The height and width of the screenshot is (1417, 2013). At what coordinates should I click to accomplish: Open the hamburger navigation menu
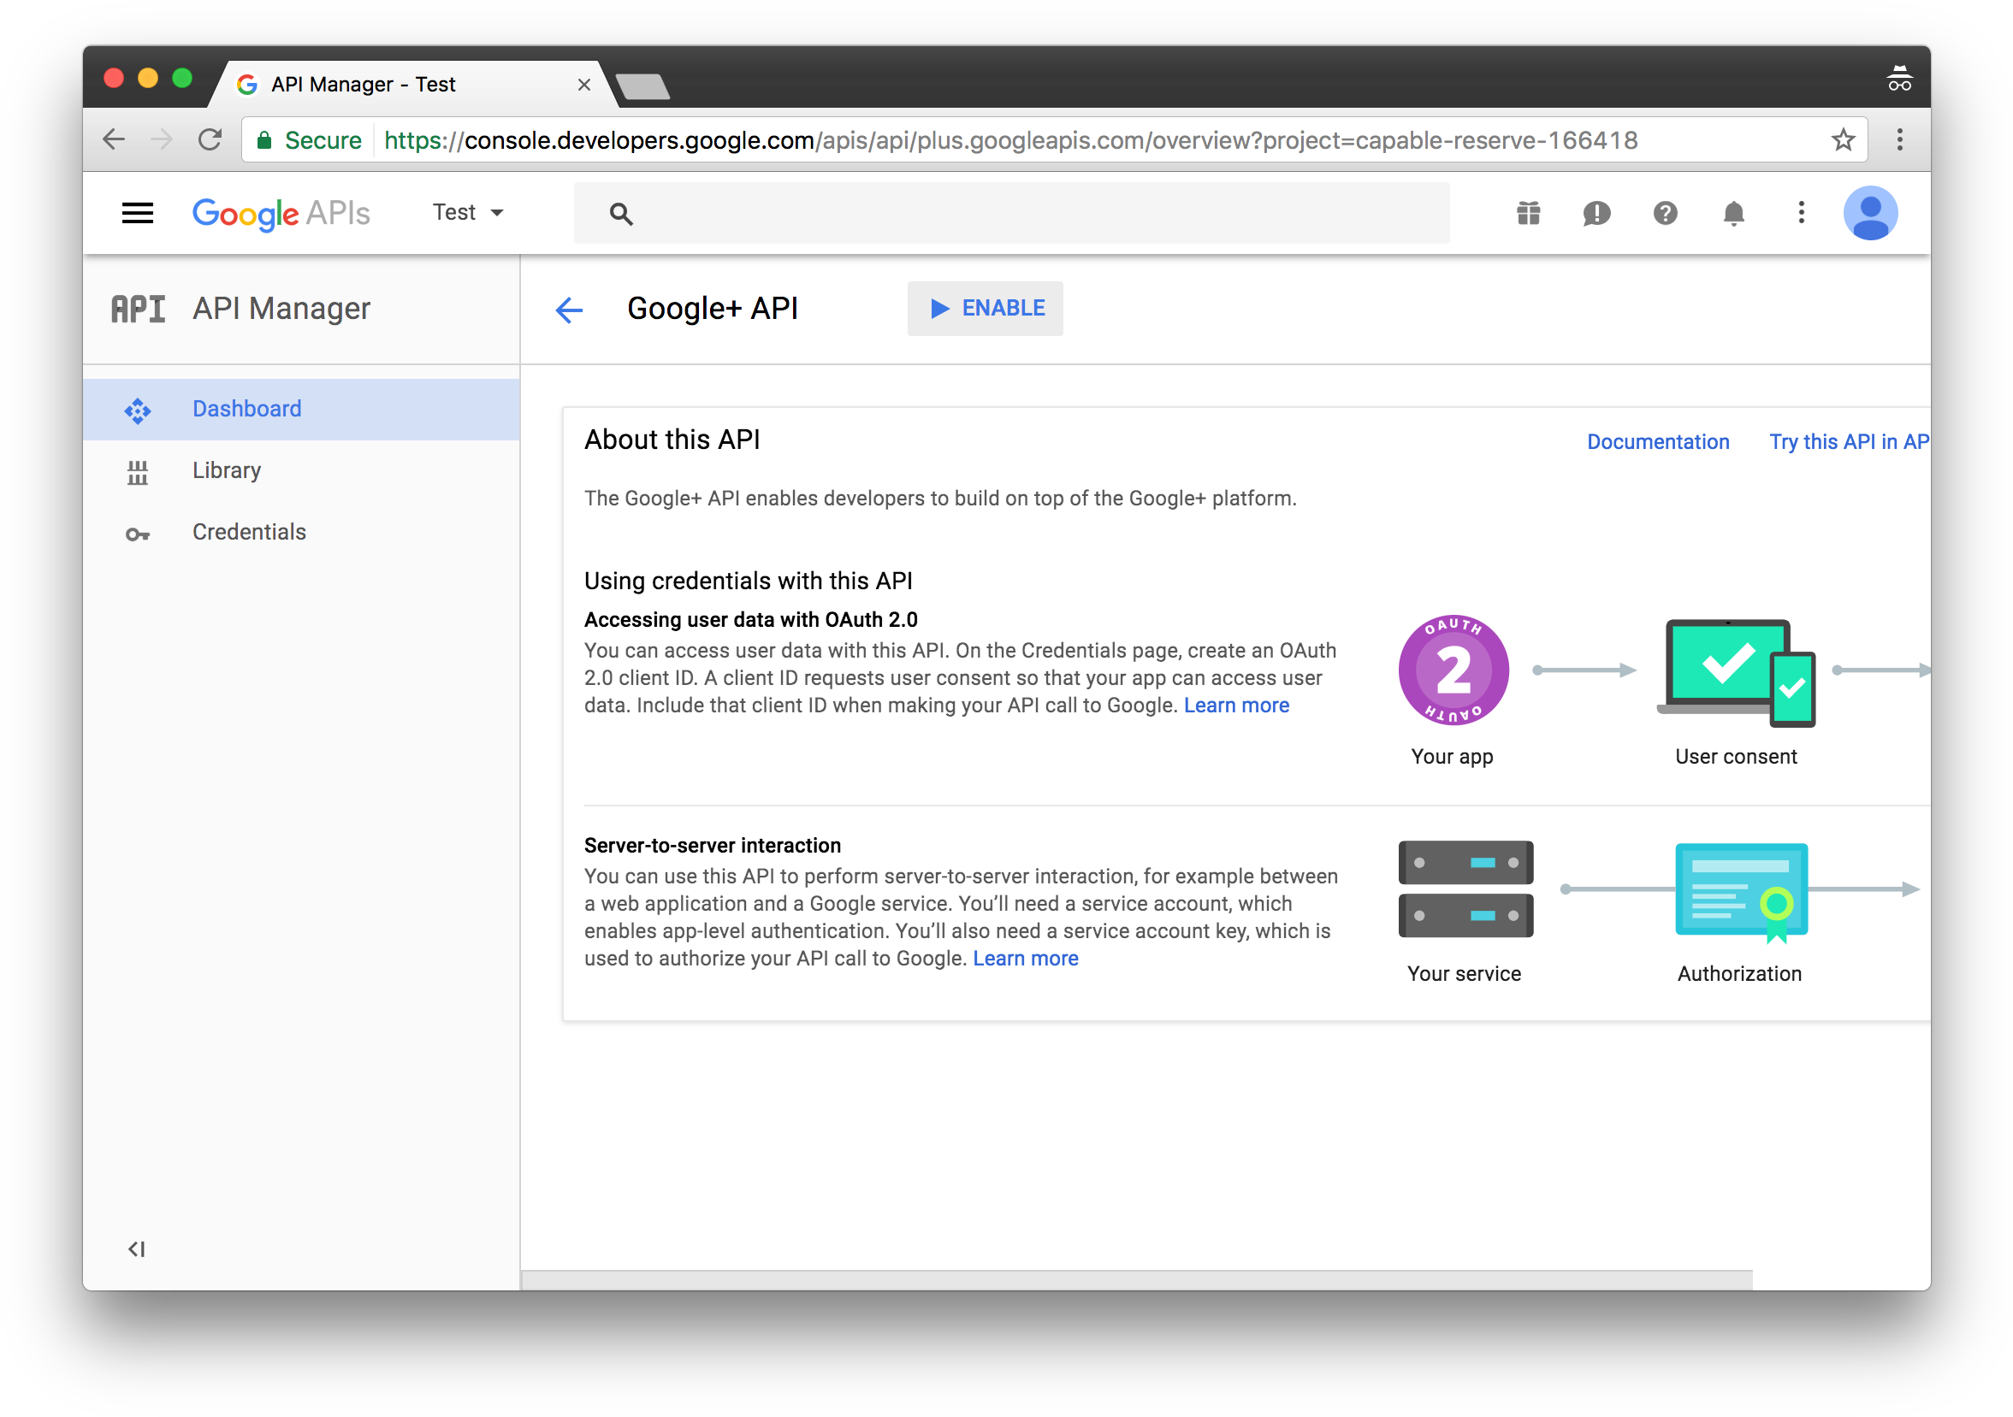(138, 213)
